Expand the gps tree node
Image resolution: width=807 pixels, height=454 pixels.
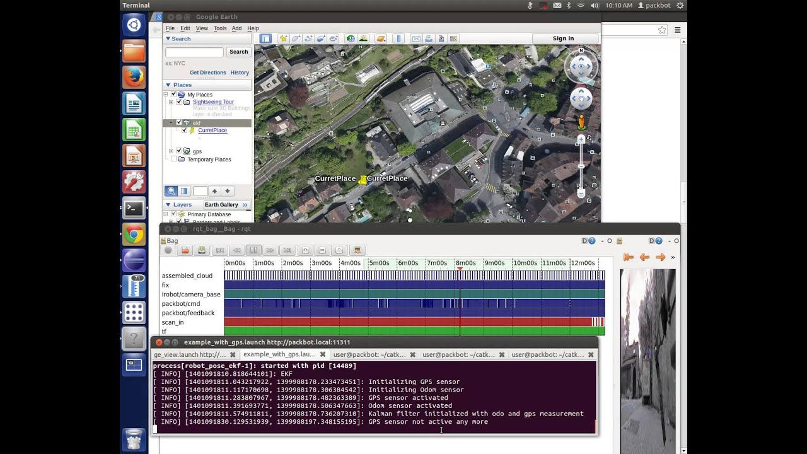point(171,151)
